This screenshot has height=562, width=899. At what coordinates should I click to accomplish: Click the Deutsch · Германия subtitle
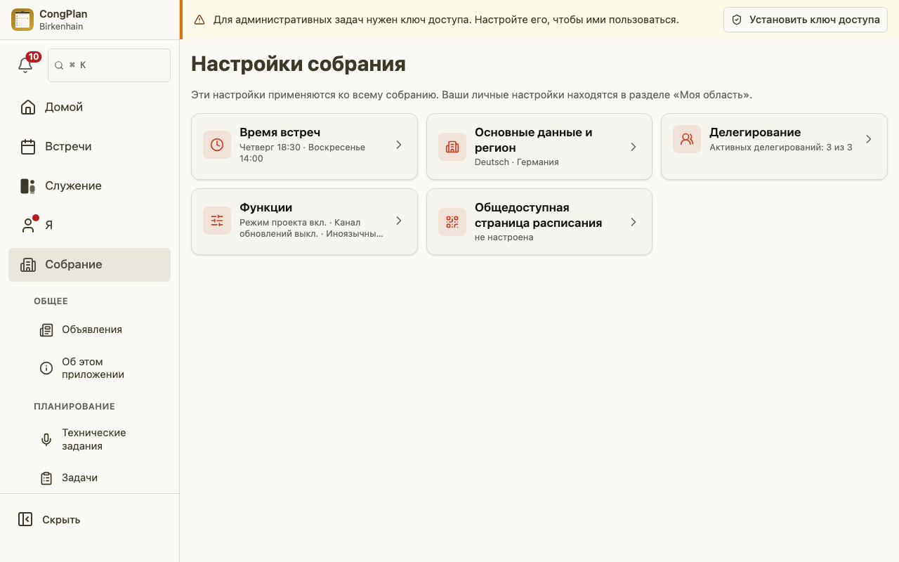click(517, 162)
